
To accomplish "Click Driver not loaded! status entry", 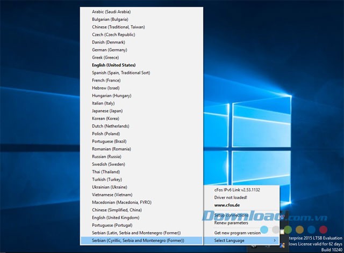I will [231, 197].
